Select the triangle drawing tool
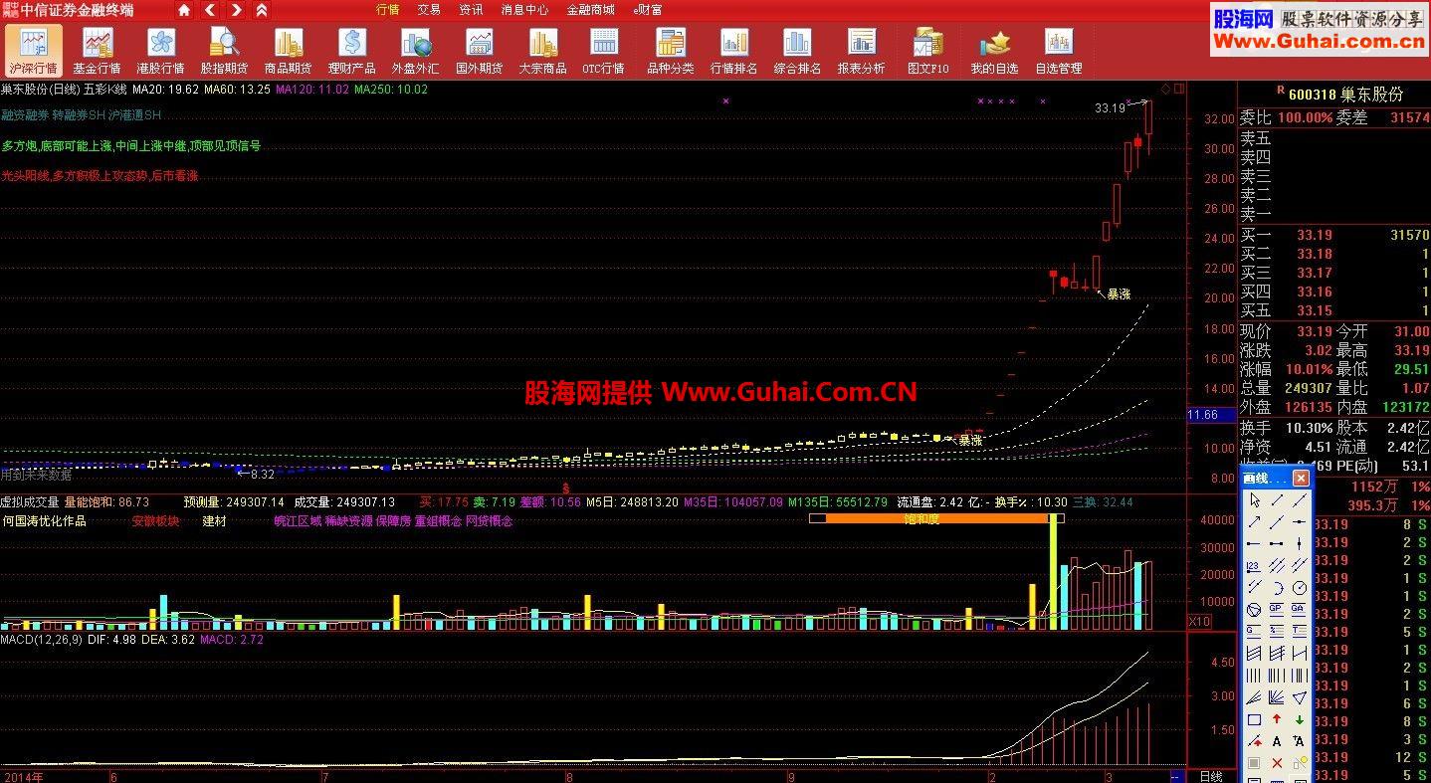Screen dimensions: 1431x783 click(x=1299, y=697)
